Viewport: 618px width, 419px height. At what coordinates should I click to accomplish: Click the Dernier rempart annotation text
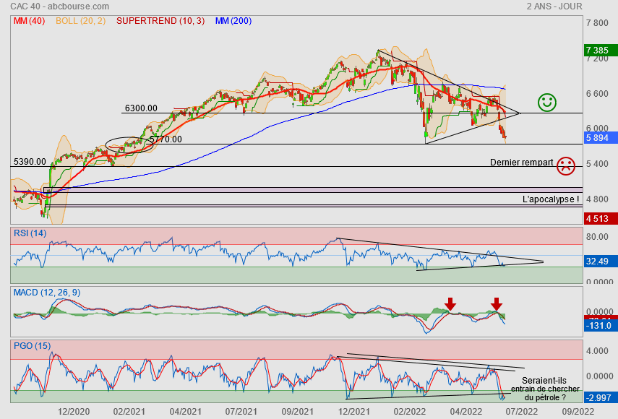[x=520, y=163]
